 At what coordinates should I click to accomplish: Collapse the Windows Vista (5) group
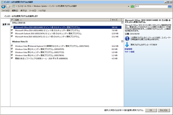coord(122,41)
